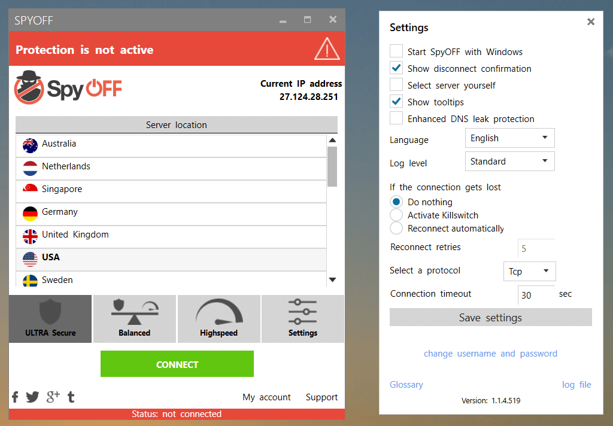This screenshot has height=426, width=613.
Task: Uncheck Show tooltips
Action: (396, 102)
